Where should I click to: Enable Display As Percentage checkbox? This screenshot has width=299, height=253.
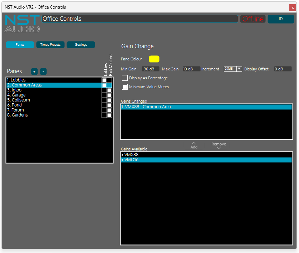(x=125, y=78)
